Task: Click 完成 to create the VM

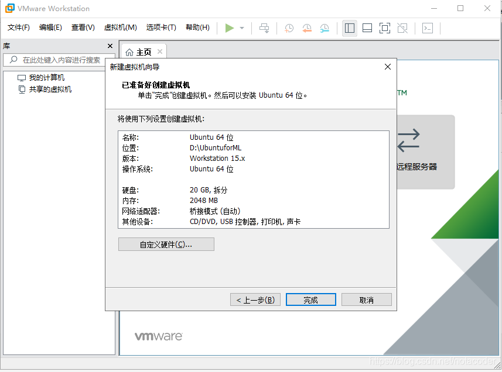Action: click(311, 300)
